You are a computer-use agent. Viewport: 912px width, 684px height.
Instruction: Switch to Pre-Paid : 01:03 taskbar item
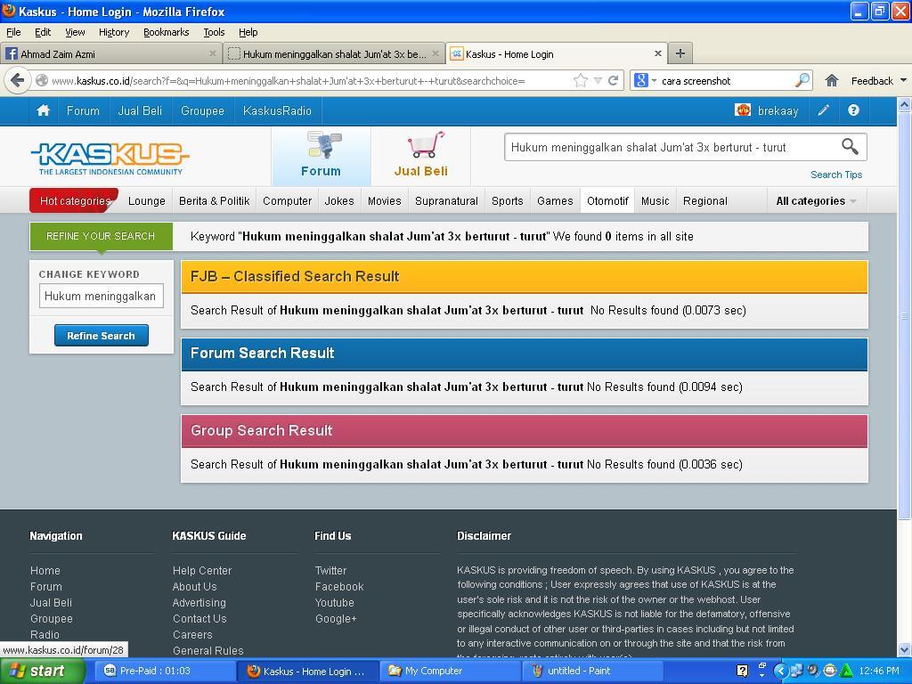pos(165,672)
